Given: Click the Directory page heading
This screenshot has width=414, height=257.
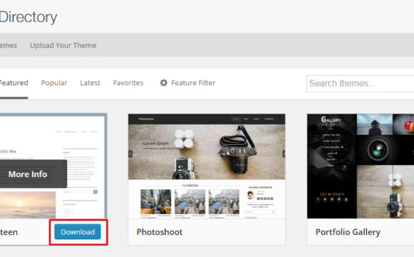Looking at the screenshot, I should pyautogui.click(x=29, y=17).
